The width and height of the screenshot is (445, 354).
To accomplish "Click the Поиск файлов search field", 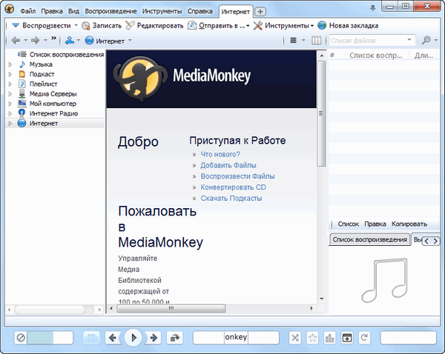I will pos(367,40).
